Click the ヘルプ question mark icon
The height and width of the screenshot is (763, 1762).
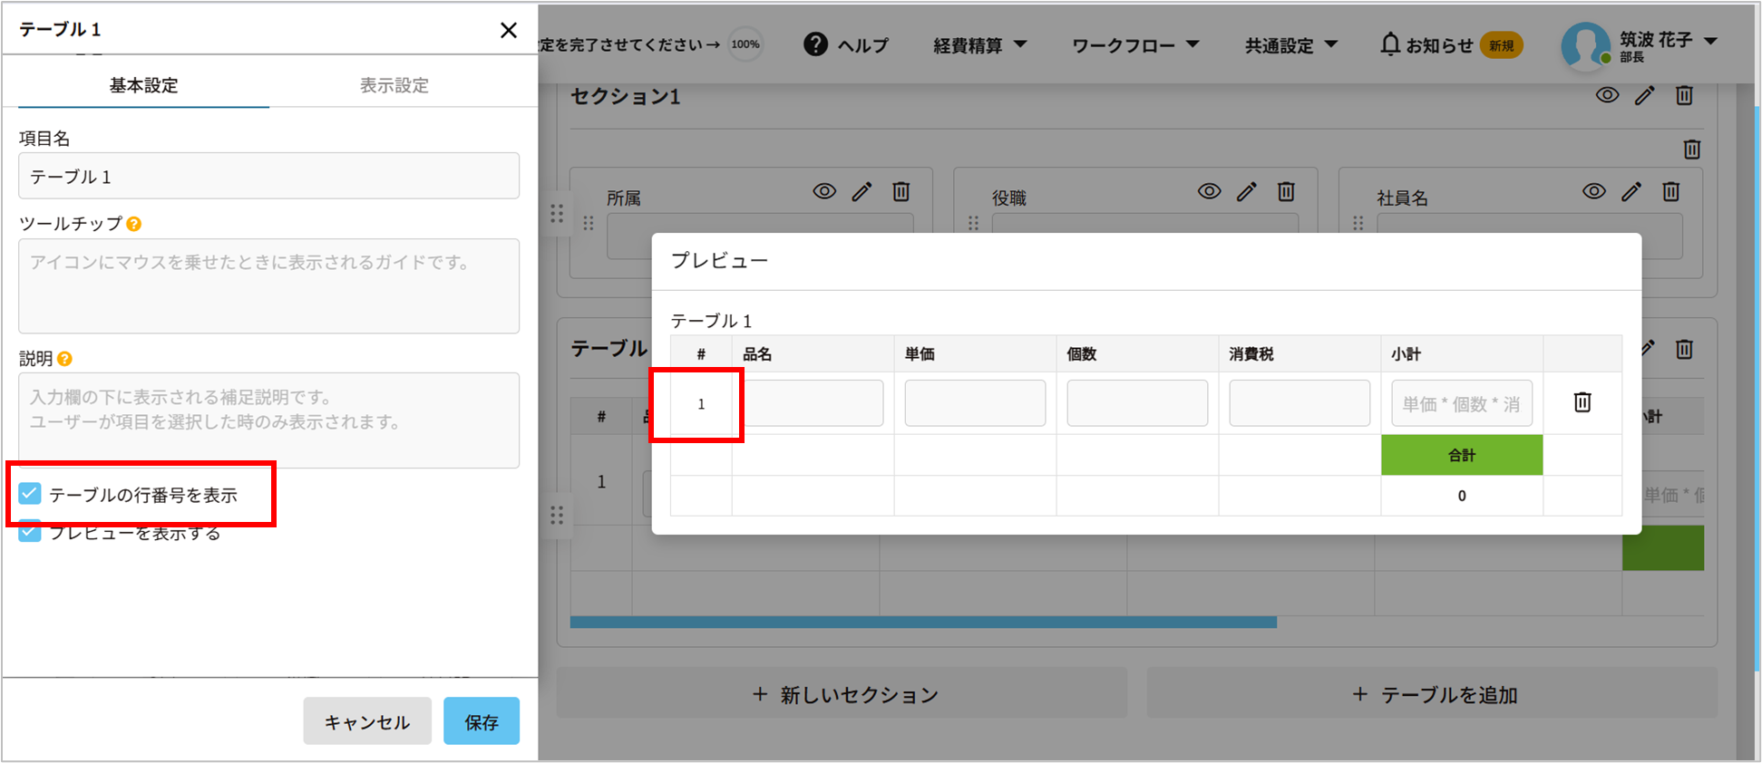coord(815,44)
